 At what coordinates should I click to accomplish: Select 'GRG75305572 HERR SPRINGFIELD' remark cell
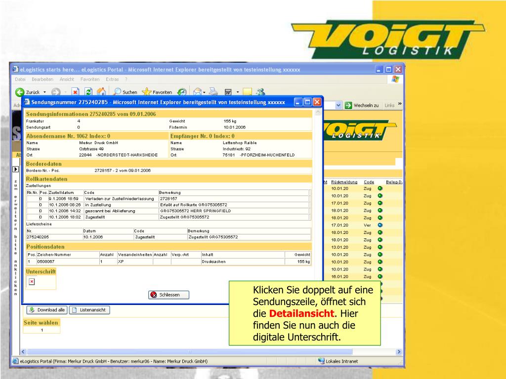234,211
